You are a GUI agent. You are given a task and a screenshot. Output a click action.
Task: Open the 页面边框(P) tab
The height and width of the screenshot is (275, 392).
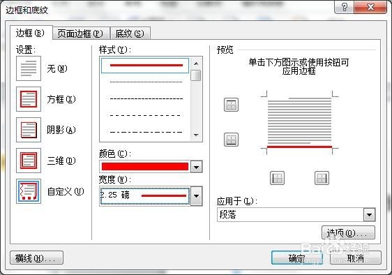81,34
